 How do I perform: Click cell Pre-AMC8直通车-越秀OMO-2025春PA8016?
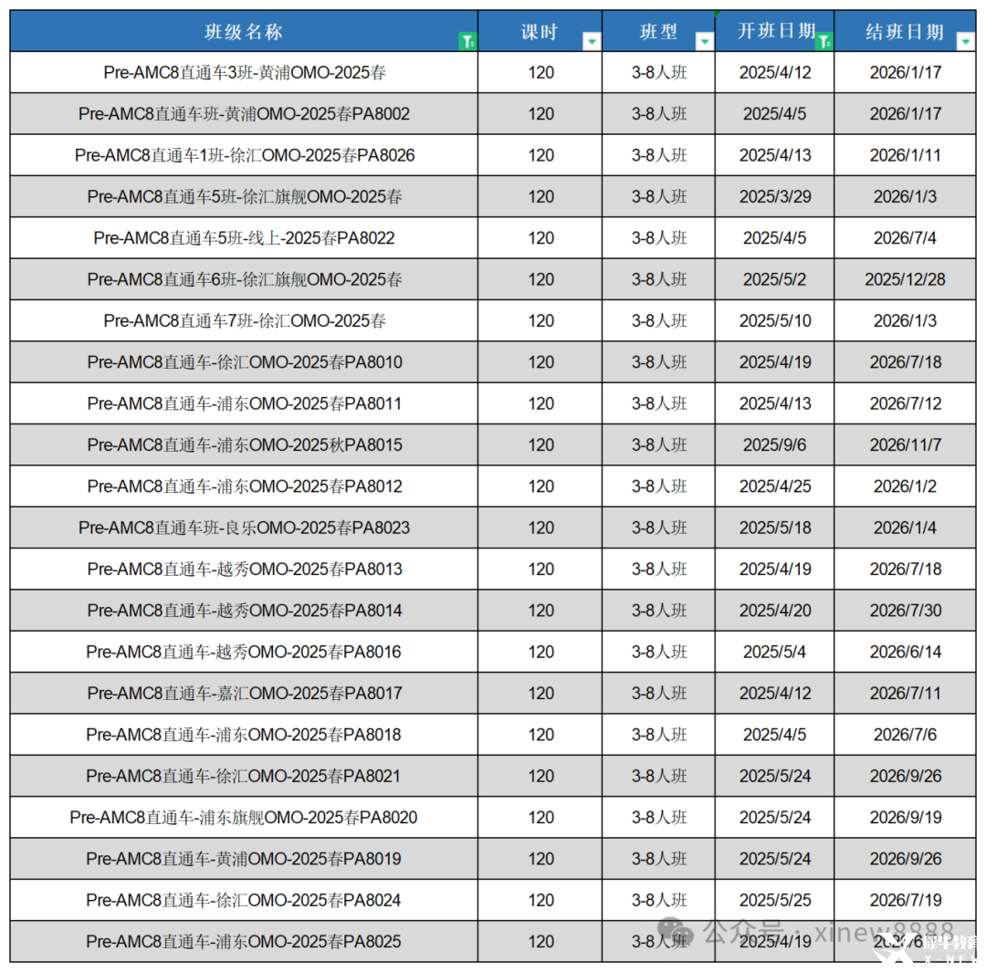244,652
